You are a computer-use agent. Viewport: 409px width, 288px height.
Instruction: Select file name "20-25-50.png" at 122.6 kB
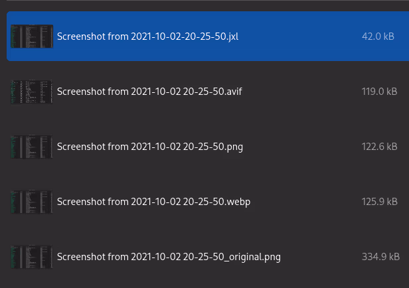[150, 147]
